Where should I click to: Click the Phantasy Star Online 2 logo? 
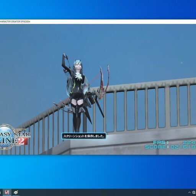click(x=14, y=137)
